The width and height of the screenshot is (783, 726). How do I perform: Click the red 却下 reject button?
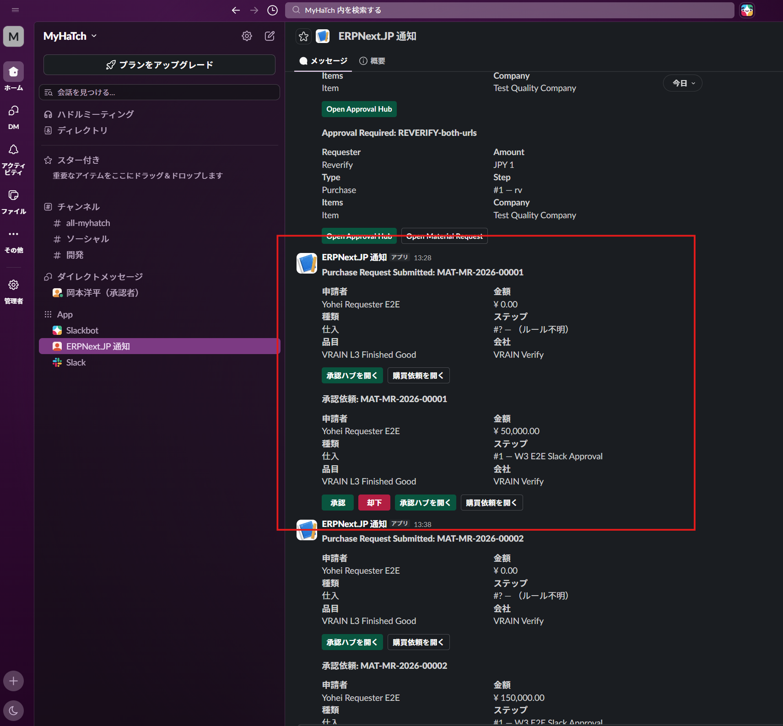[x=374, y=503]
